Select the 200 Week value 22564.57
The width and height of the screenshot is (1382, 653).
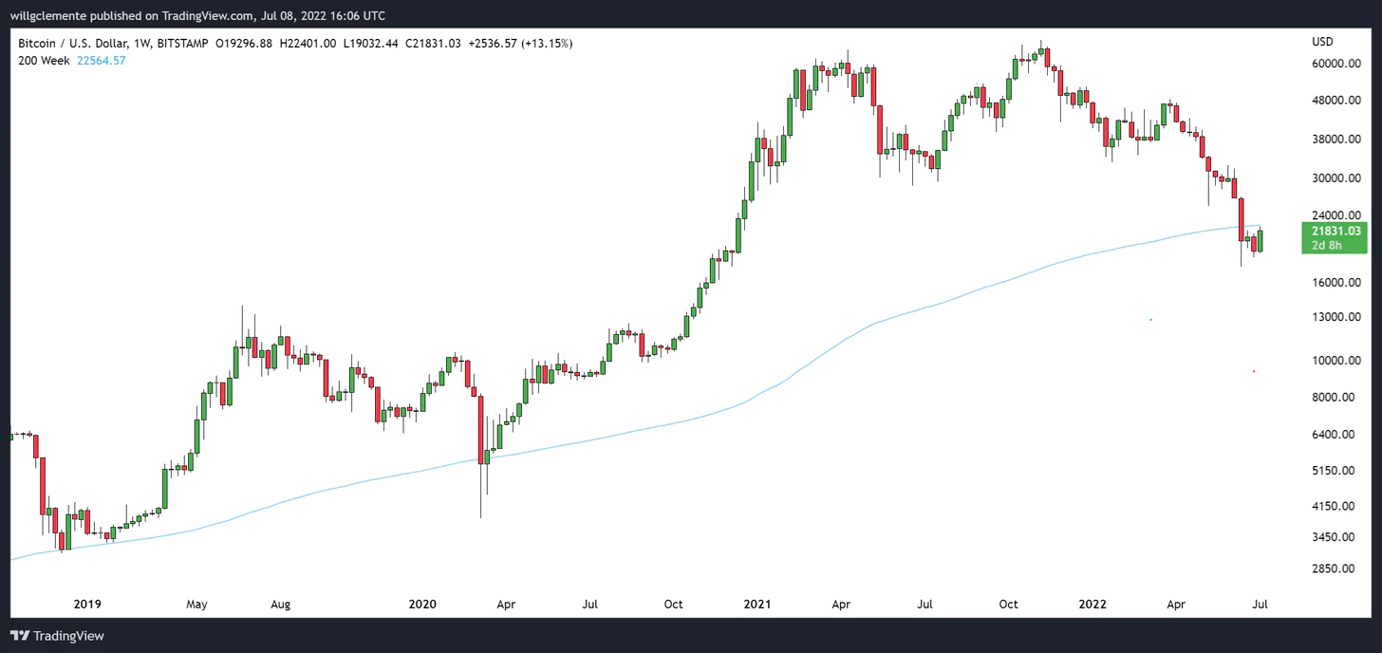[101, 61]
